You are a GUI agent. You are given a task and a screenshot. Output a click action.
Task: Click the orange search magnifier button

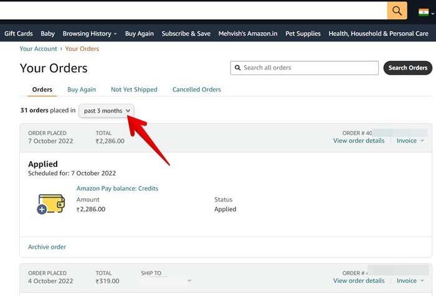(x=397, y=11)
